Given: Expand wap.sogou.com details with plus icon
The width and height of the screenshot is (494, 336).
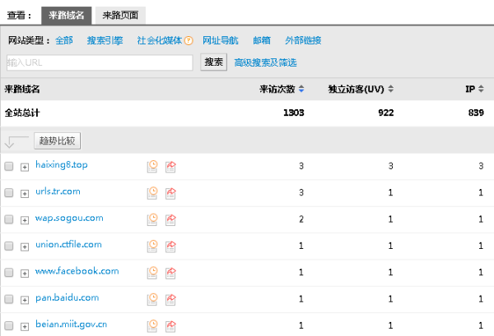Looking at the screenshot, I should pos(25,220).
